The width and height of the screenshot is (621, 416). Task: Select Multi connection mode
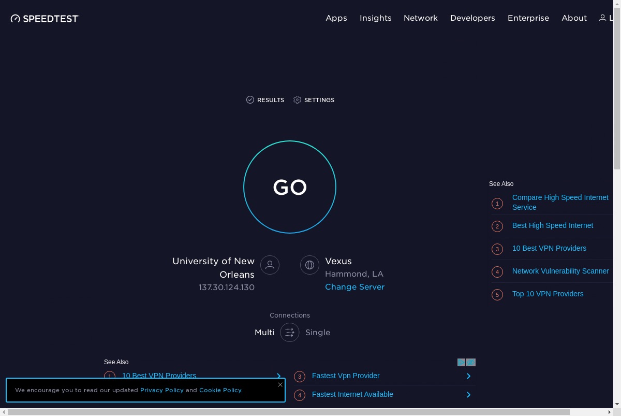(264, 333)
